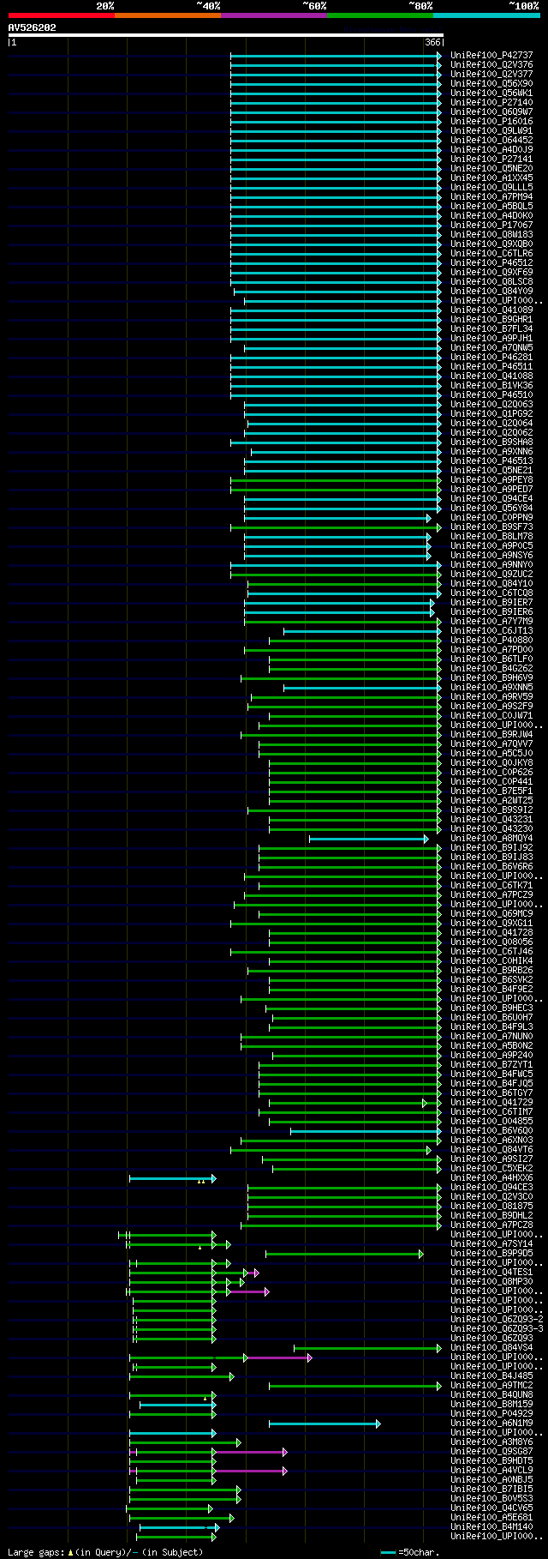Select label UniRef100_C0JW71
Screen dimensions: 548x1559
[491, 716]
